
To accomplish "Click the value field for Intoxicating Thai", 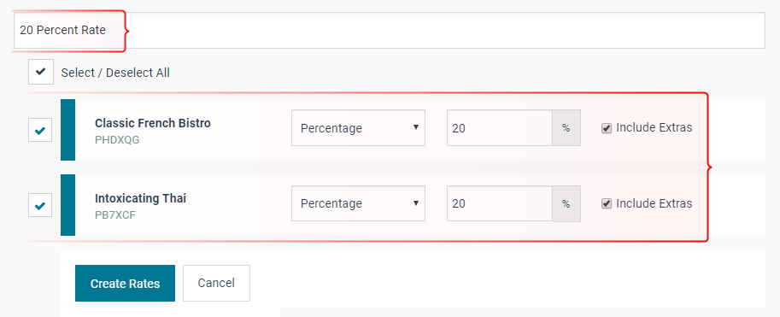I will 500,203.
